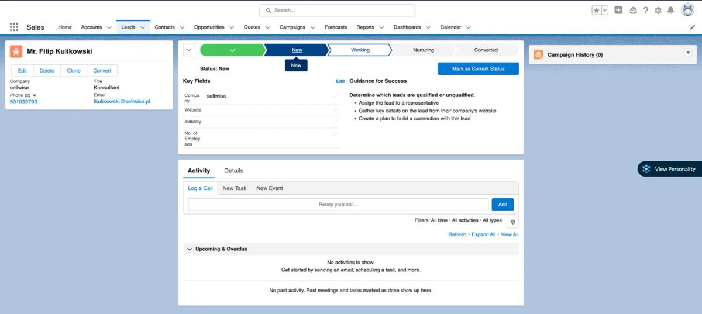The height and width of the screenshot is (314, 702).
Task: Select the Nurturing stage in path
Action: (423, 50)
